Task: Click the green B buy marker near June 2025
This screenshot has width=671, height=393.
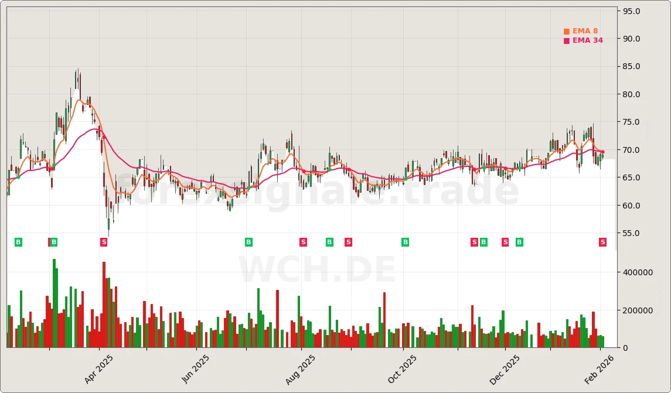Action: click(x=248, y=242)
